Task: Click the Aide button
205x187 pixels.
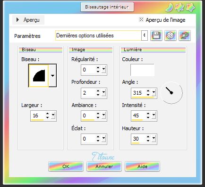Action: tap(142, 166)
